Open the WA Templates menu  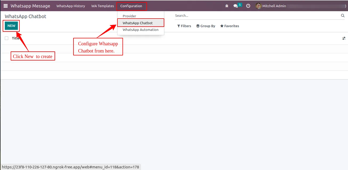pyautogui.click(x=103, y=6)
